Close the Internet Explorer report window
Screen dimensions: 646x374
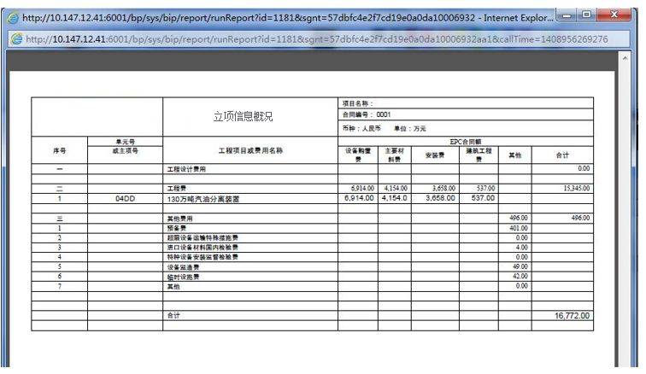(x=614, y=15)
